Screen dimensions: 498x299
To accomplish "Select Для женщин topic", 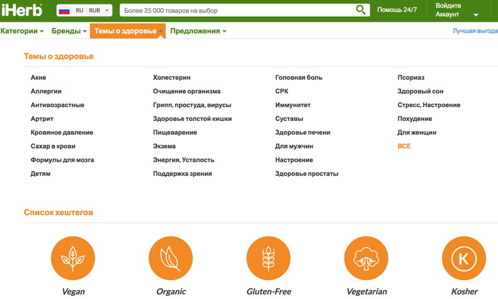I will point(417,133).
